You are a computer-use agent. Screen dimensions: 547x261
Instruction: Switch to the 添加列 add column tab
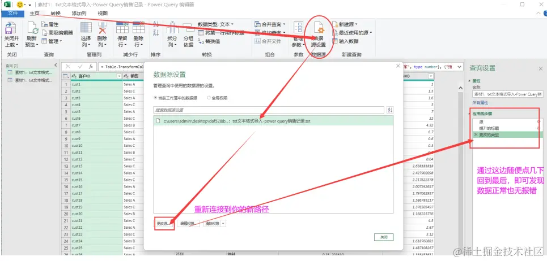tap(79, 14)
